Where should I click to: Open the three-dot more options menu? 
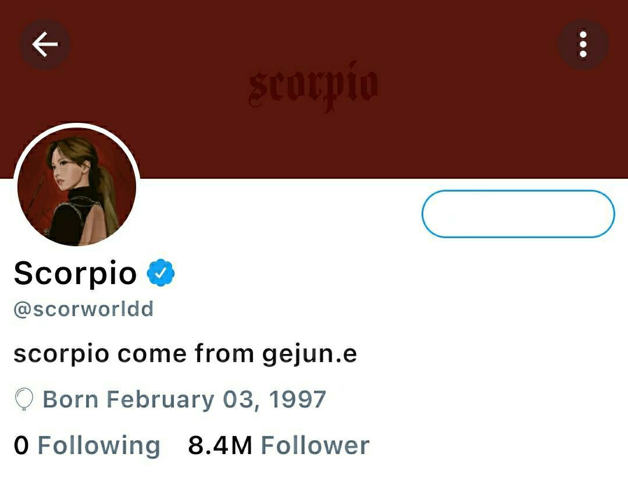(583, 44)
